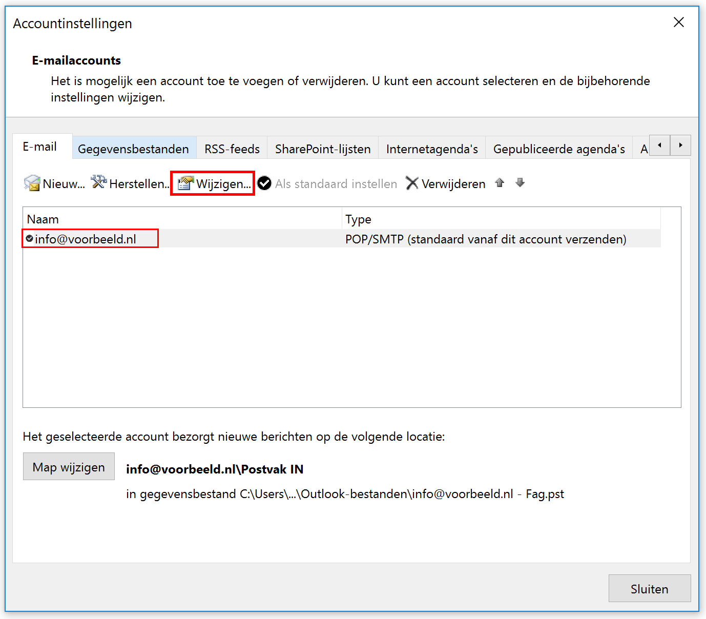Image resolution: width=706 pixels, height=619 pixels.
Task: Click the default-account checkmark beside info@voorbeeld.nl
Action: (x=29, y=238)
